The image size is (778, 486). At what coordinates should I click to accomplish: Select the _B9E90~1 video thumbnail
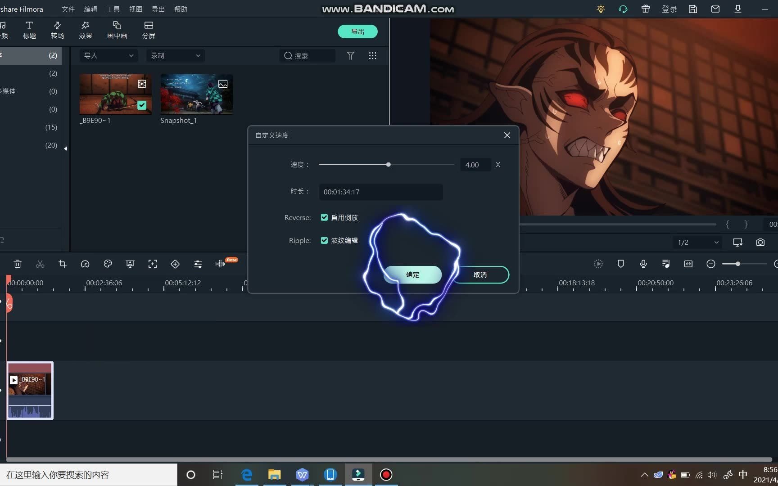(116, 94)
